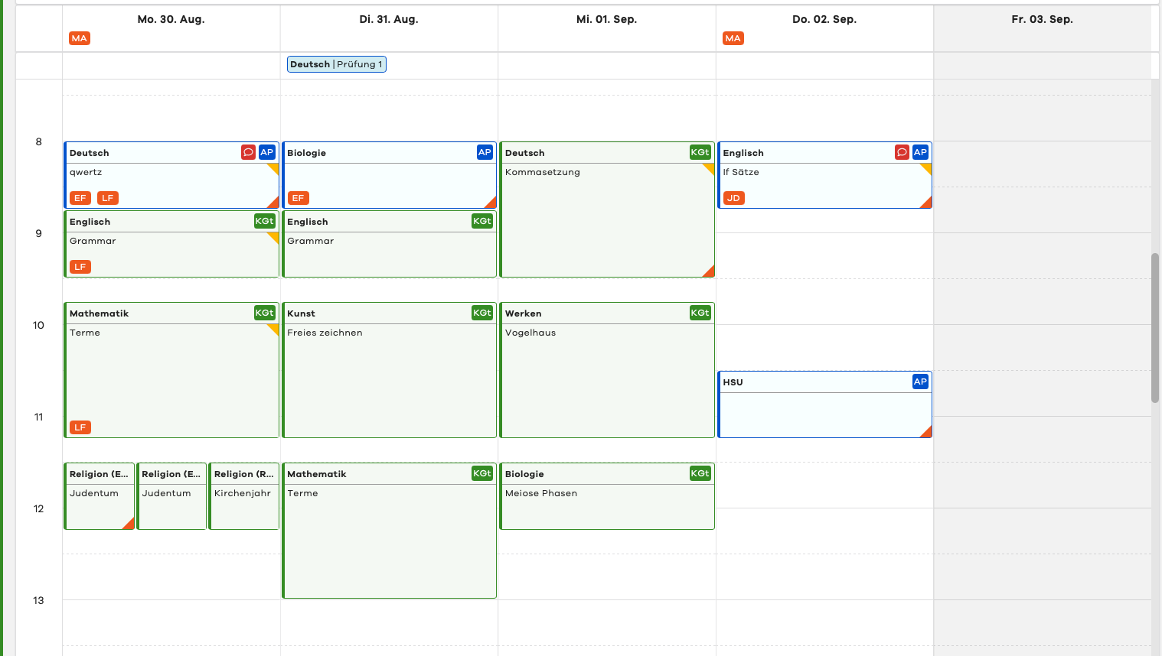This screenshot has width=1162, height=656.
Task: Click yellow corner marker on Monday's Mathematik lesson
Action: tap(273, 329)
